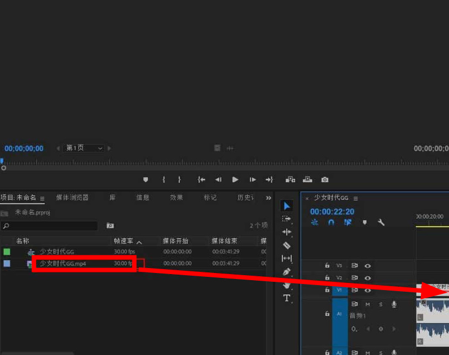Toggle lock on track V2
The width and height of the screenshot is (449, 355).
327,278
